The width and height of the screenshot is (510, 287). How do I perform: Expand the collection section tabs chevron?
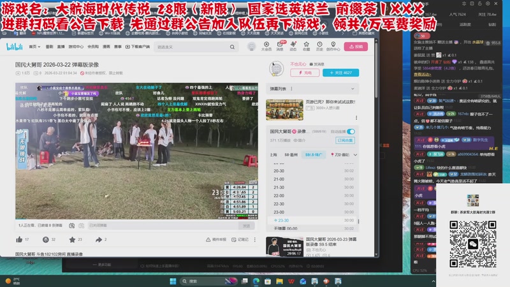355,155
